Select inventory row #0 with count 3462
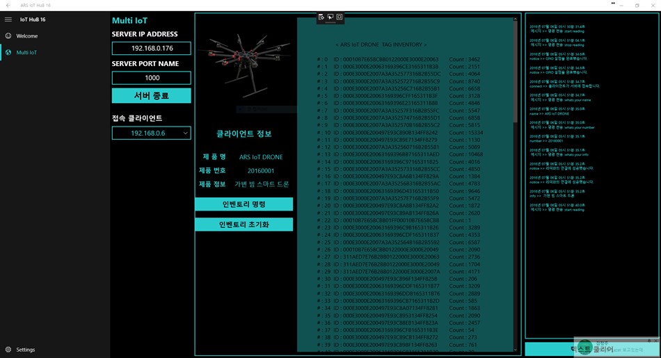The image size is (661, 358). point(399,59)
